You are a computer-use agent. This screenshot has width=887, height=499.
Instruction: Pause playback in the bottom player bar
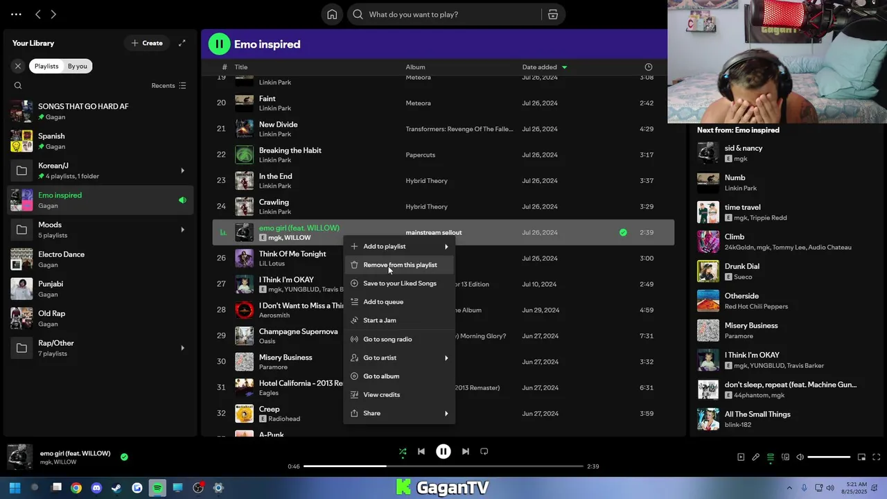443,451
